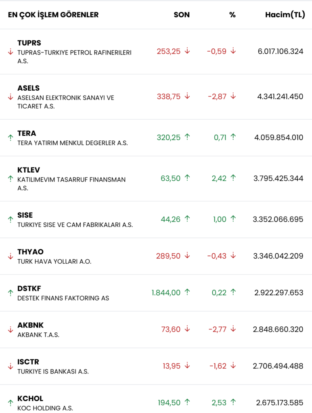The height and width of the screenshot is (413, 312).
Task: Click the SISE volume 3.352.066.695
Action: [278, 219]
